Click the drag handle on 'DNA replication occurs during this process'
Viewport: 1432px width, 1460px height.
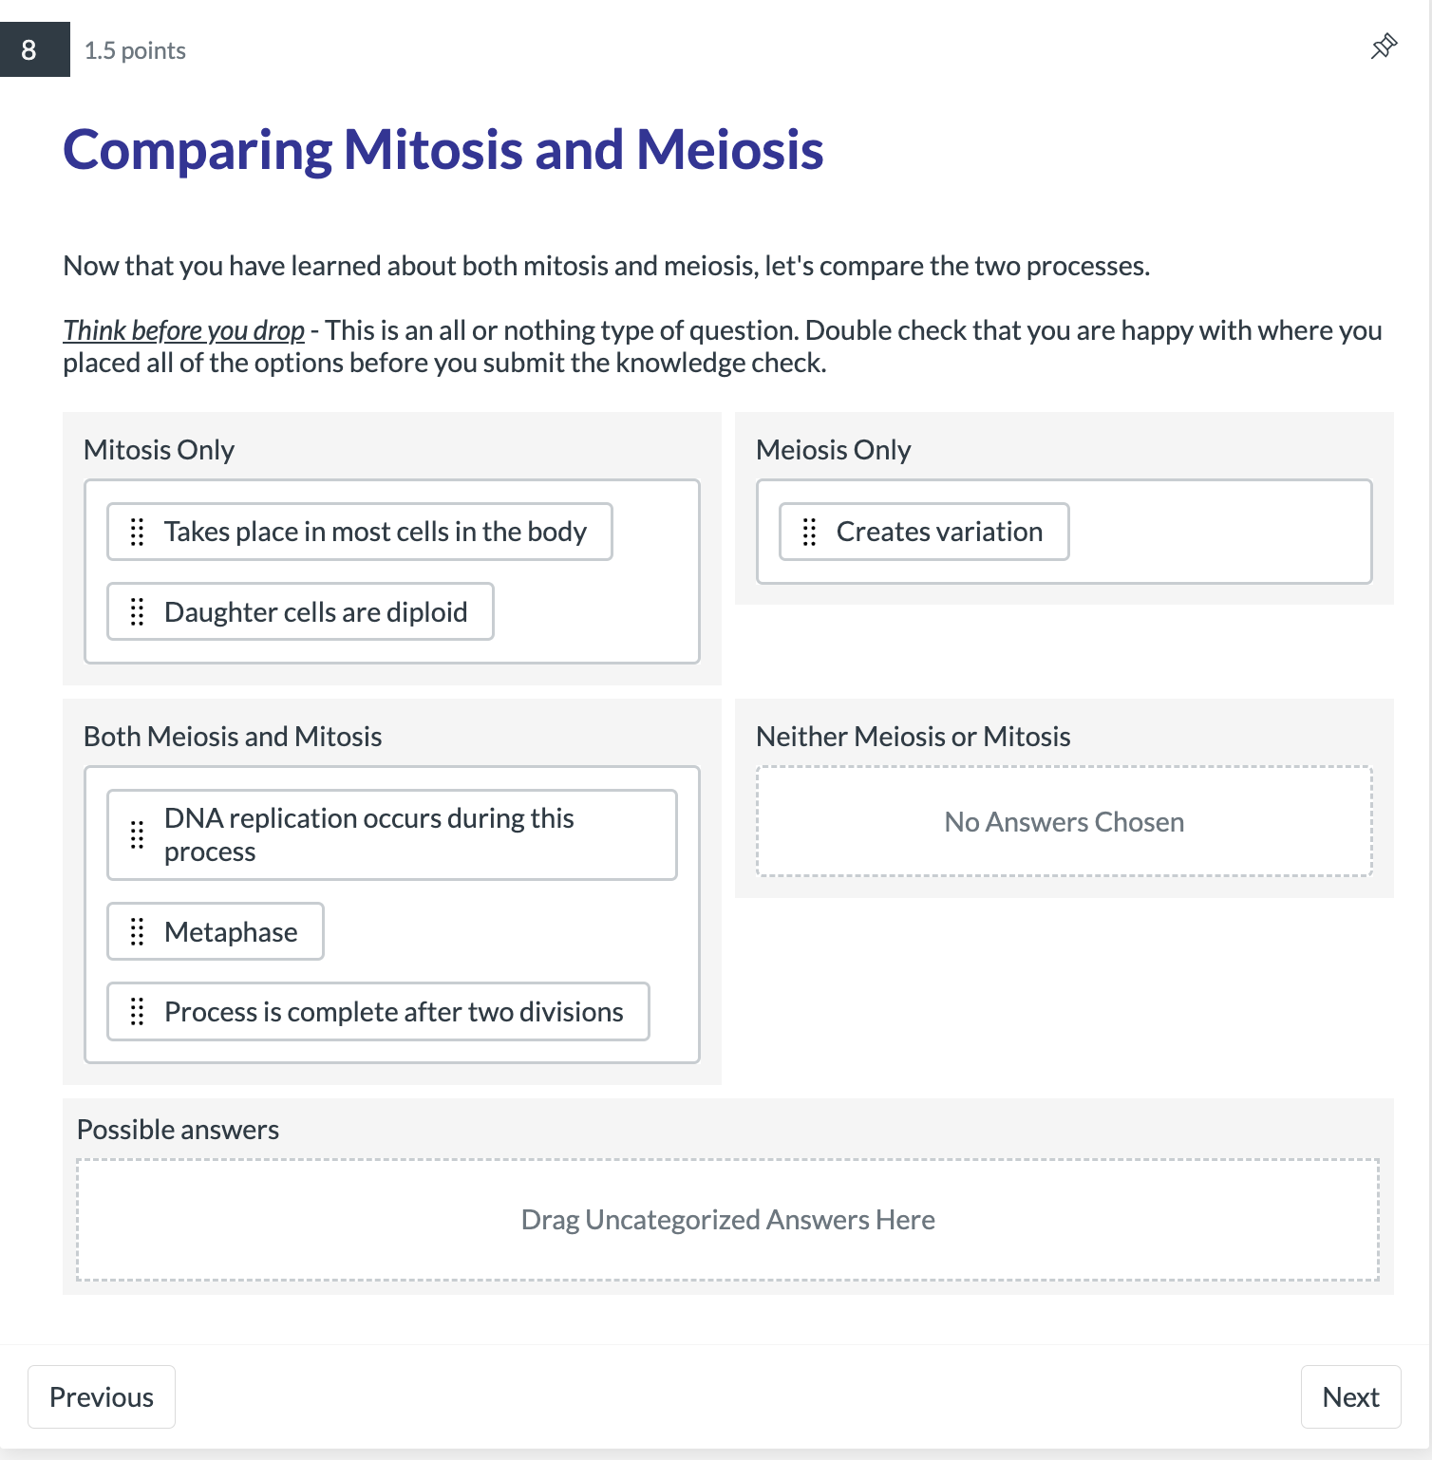pos(136,834)
